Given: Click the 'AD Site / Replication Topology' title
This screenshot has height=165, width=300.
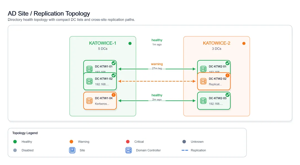Looking at the screenshot, I should [x=49, y=14].
